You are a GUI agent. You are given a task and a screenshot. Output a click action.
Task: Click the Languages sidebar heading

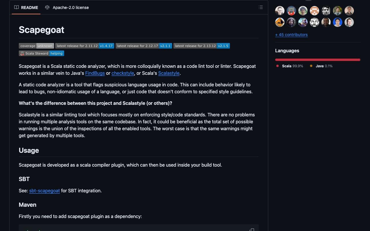(287, 51)
